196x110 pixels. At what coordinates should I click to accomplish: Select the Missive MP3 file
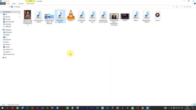tap(136, 16)
